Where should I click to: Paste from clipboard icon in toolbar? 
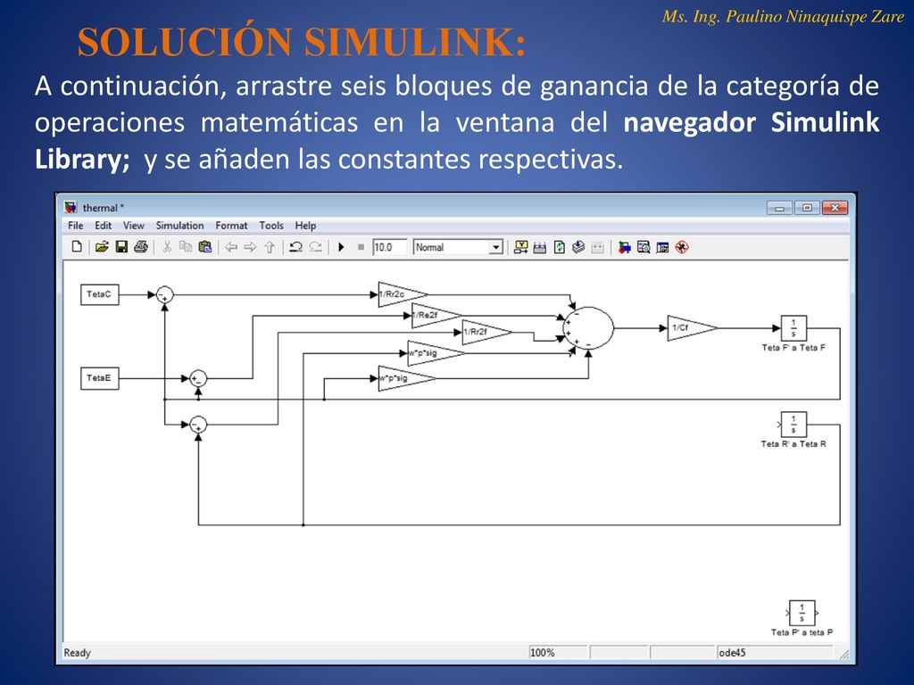pos(204,247)
